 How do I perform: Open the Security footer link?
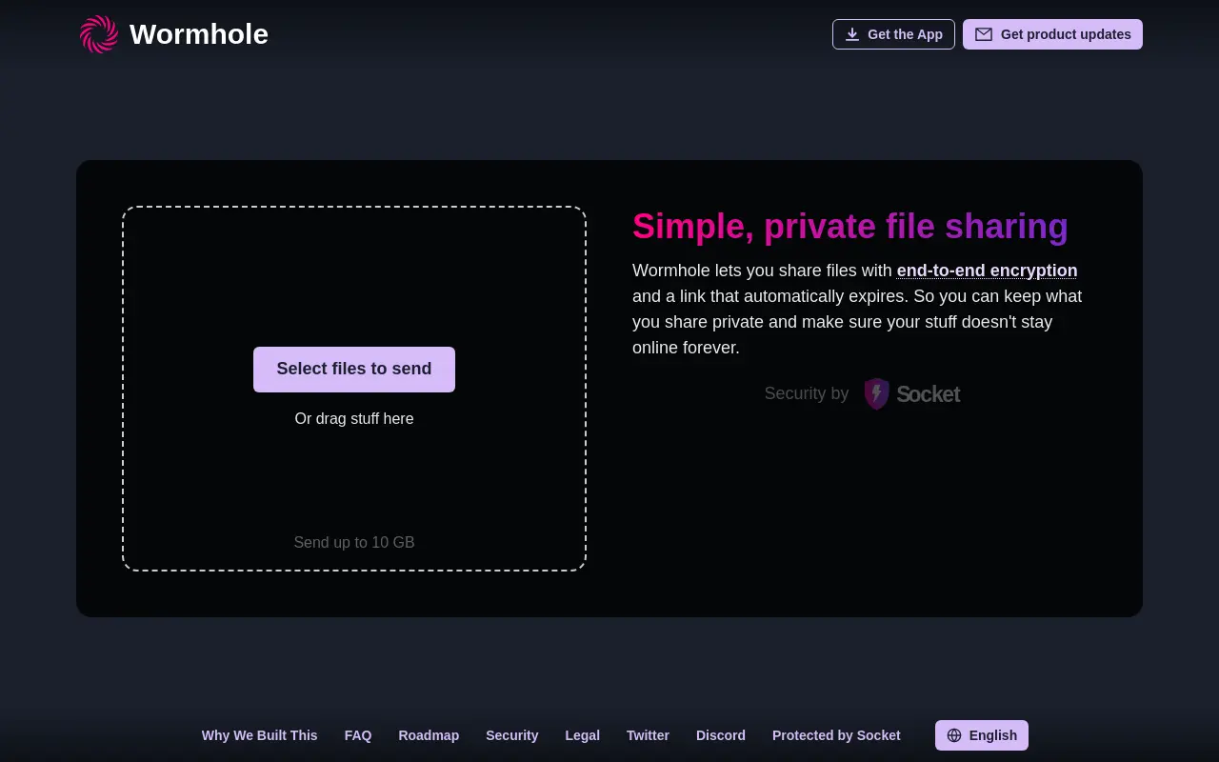point(512,735)
